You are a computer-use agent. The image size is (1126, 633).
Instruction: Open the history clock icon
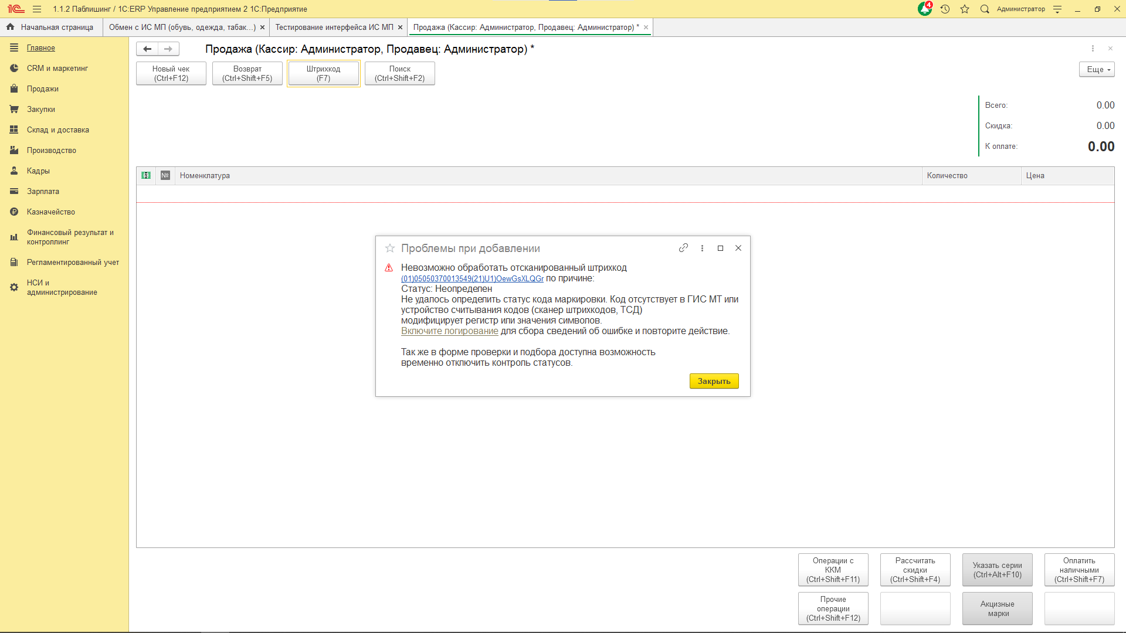click(x=945, y=9)
